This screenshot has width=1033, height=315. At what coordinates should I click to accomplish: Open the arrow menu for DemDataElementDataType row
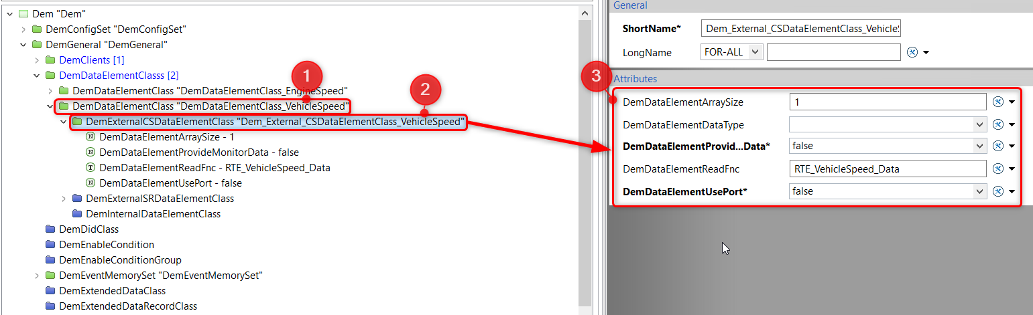pyautogui.click(x=1012, y=125)
